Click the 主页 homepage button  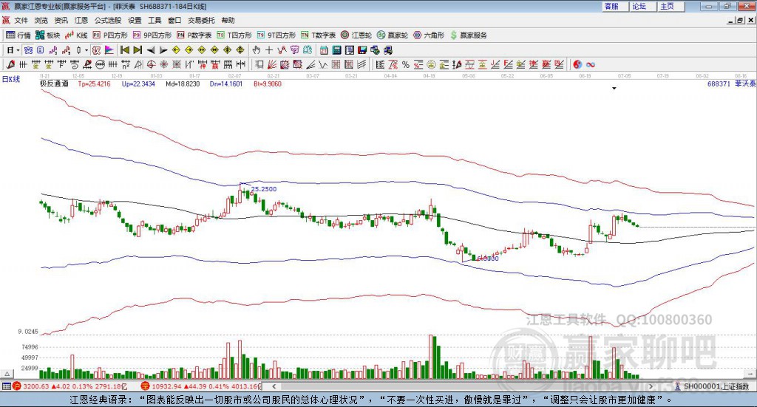(x=671, y=6)
